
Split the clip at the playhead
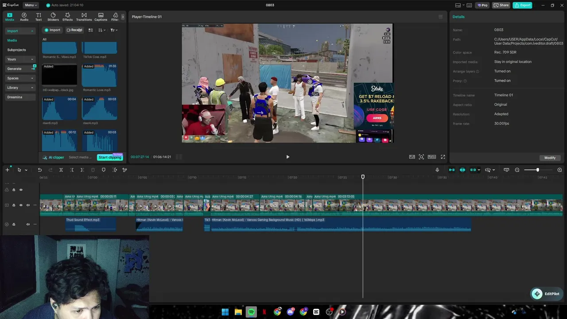(x=61, y=170)
